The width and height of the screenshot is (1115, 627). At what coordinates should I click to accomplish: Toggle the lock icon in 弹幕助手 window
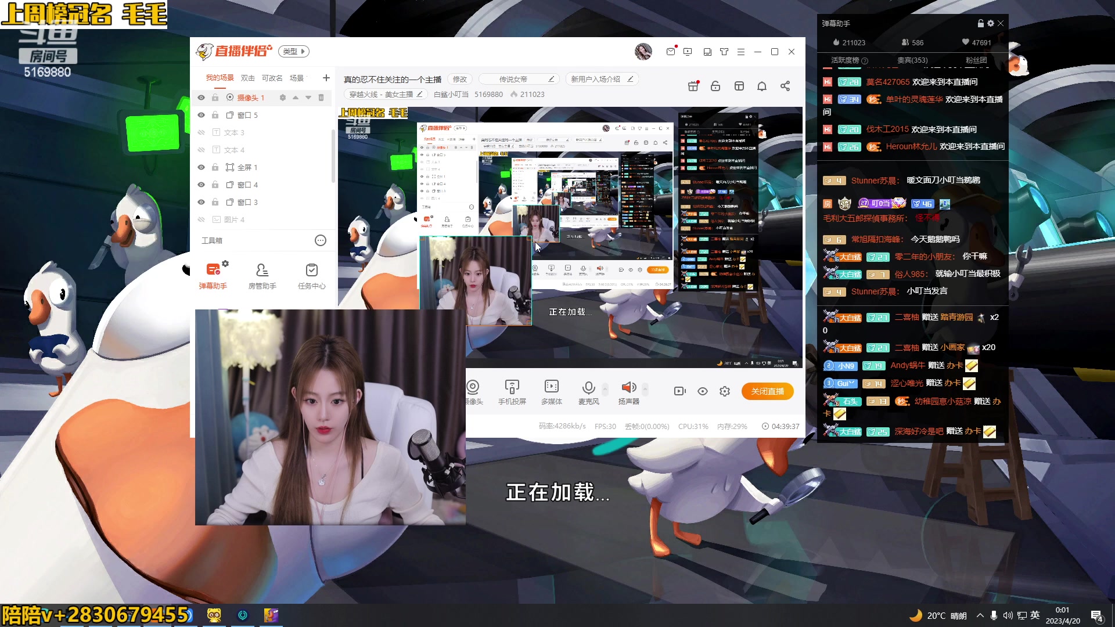981,23
